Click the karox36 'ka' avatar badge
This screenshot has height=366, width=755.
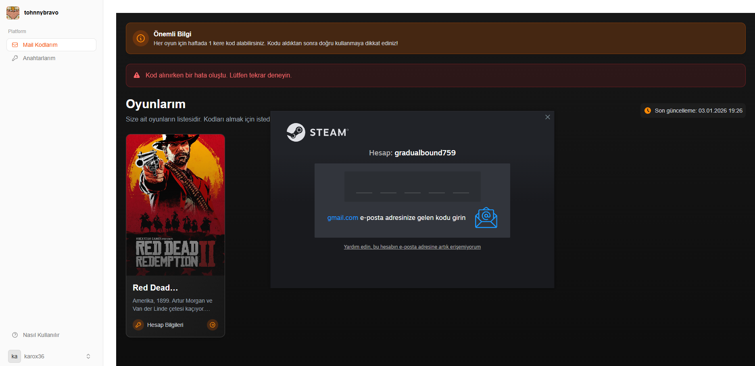(x=15, y=356)
